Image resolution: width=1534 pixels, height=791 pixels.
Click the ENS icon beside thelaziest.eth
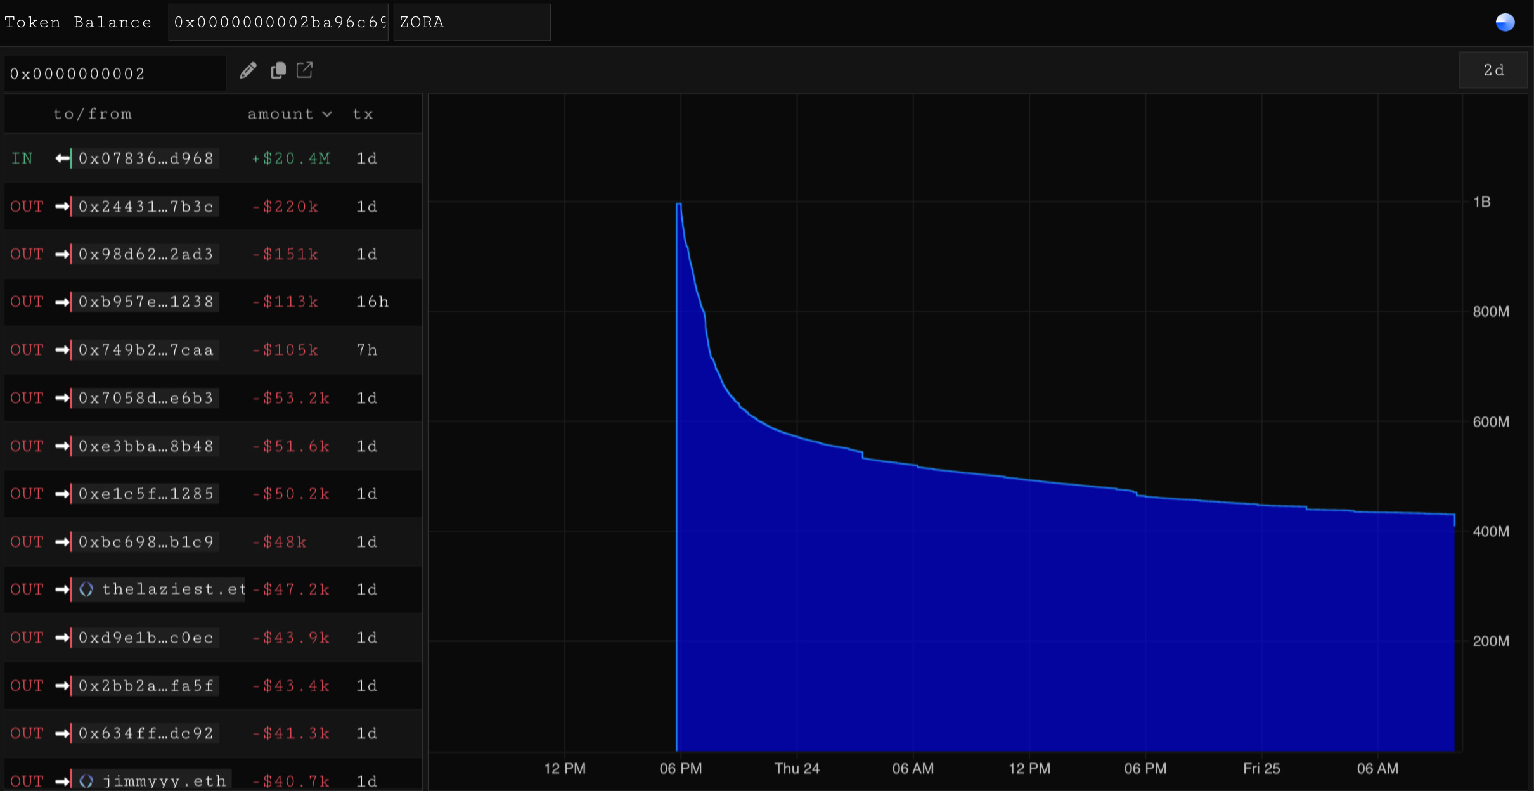click(87, 589)
